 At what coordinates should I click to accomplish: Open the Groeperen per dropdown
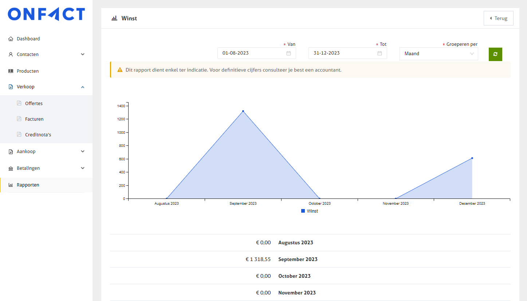438,54
